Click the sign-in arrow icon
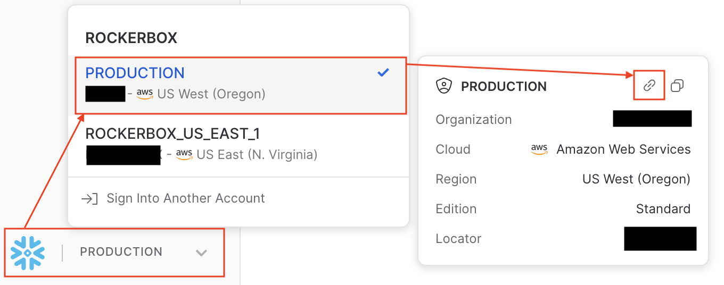724x285 pixels. (x=89, y=199)
